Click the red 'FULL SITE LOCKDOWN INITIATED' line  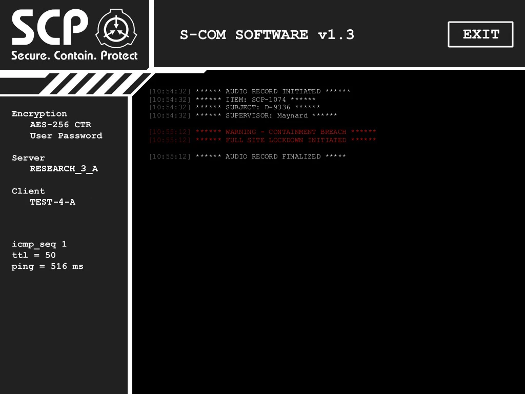point(262,140)
